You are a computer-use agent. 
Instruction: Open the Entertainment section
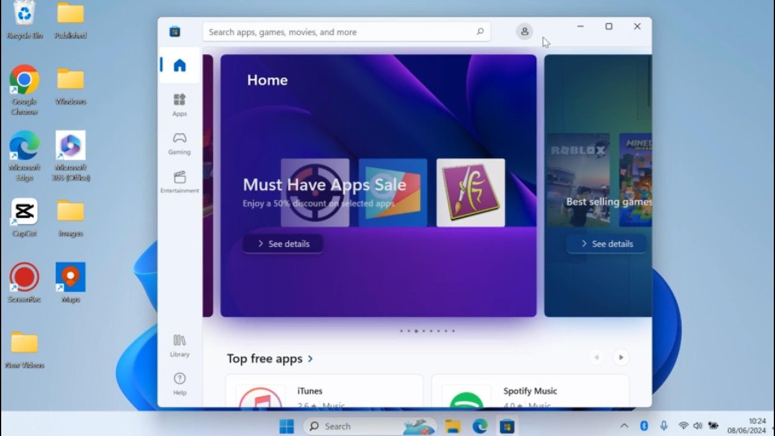[179, 182]
